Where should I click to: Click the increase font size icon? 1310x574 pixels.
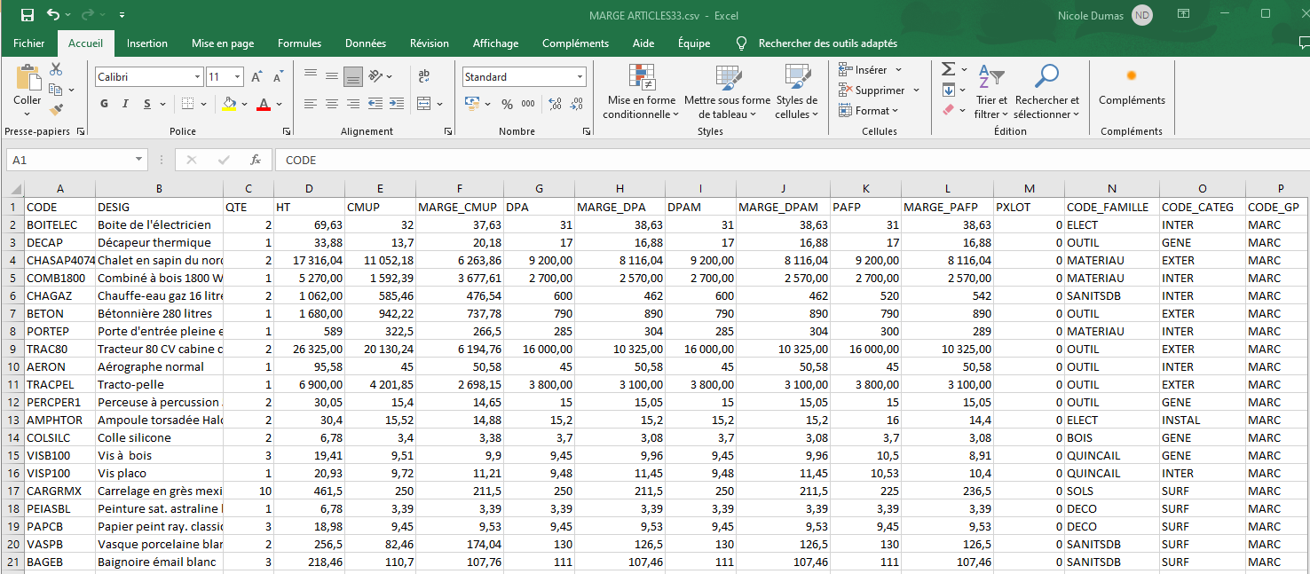[256, 77]
